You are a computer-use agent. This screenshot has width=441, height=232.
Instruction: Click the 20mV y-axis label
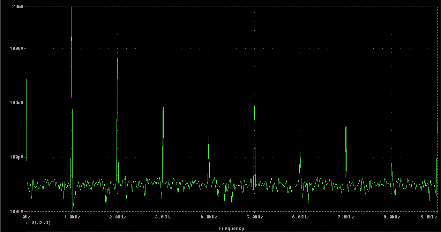(x=17, y=7)
